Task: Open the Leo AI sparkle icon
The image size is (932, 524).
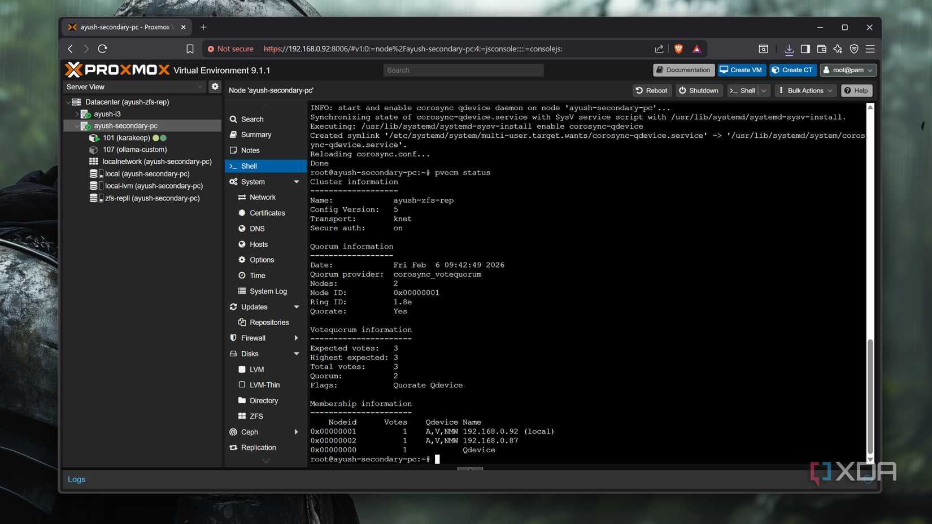Action: click(838, 49)
